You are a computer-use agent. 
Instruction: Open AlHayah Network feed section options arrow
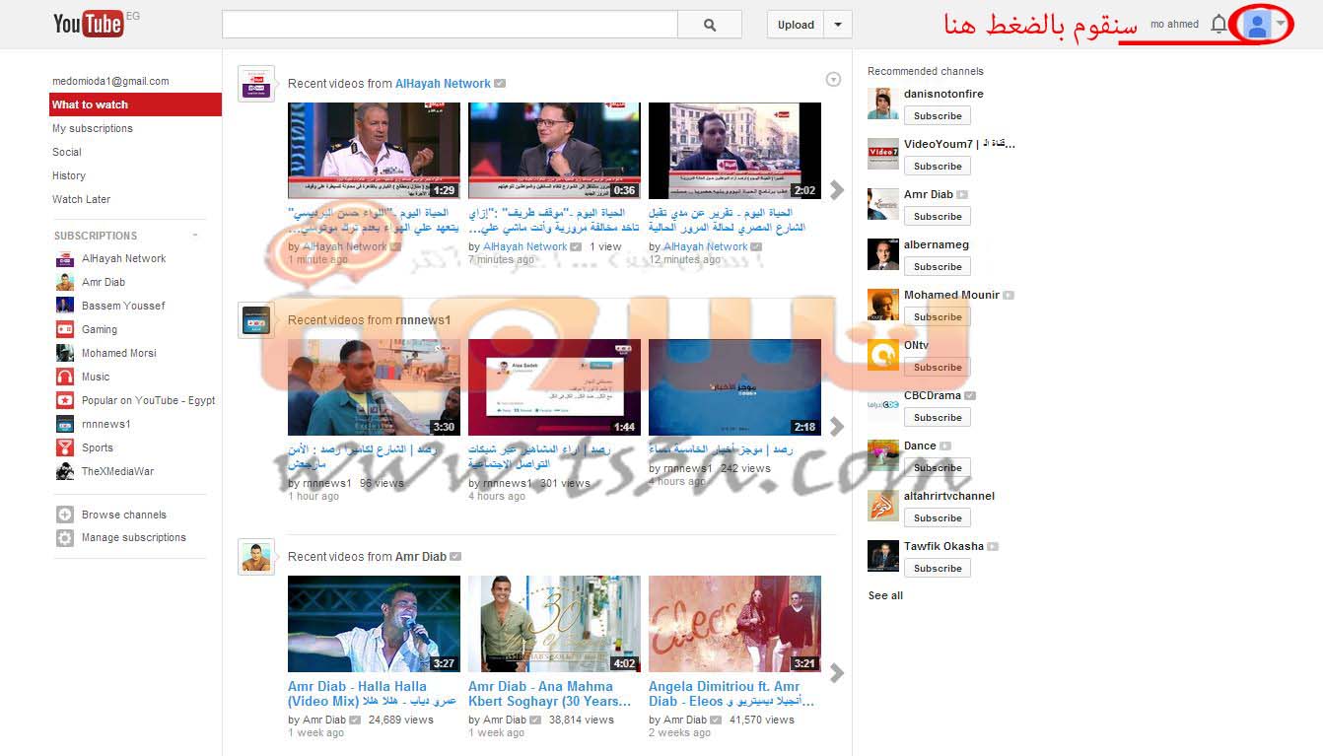833,80
